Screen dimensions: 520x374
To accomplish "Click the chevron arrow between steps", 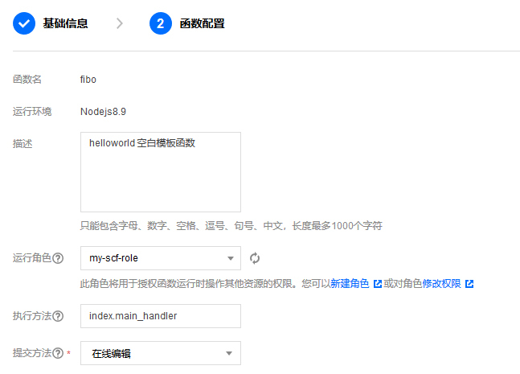I will 120,23.
